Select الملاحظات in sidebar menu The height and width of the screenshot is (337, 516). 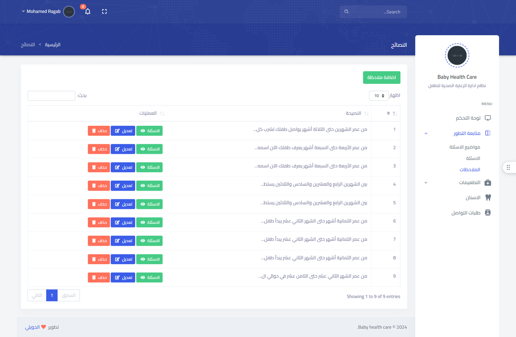470,170
